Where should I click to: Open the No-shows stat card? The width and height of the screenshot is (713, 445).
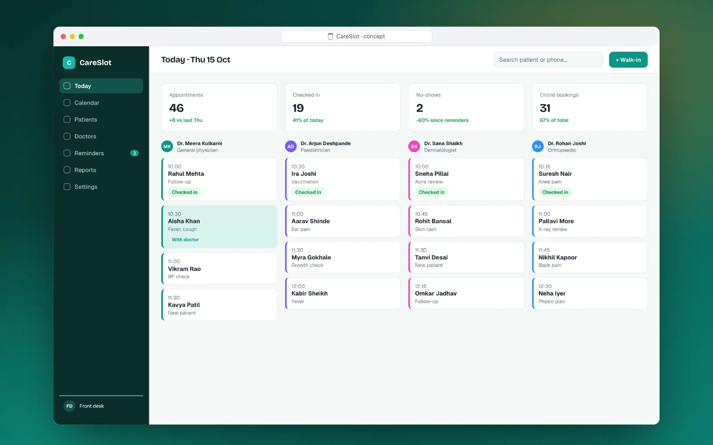click(466, 108)
